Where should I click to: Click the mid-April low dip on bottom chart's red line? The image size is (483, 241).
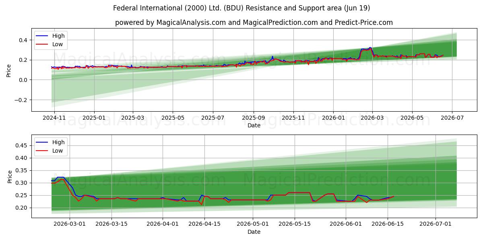tap(201, 204)
